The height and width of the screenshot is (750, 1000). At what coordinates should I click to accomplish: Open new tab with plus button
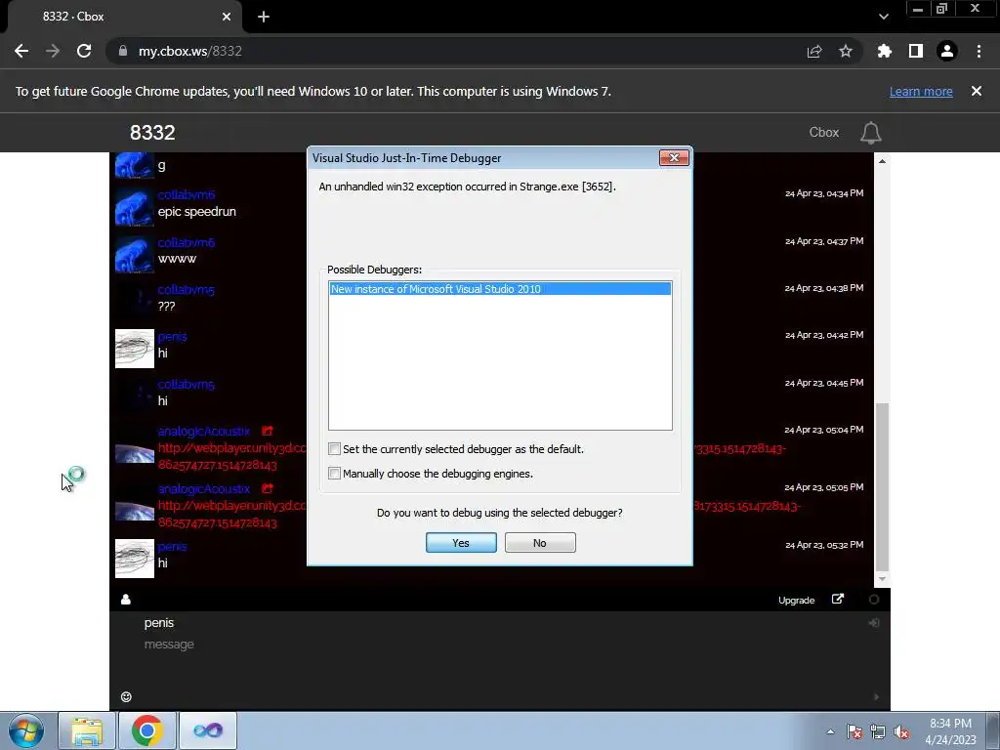coord(264,17)
